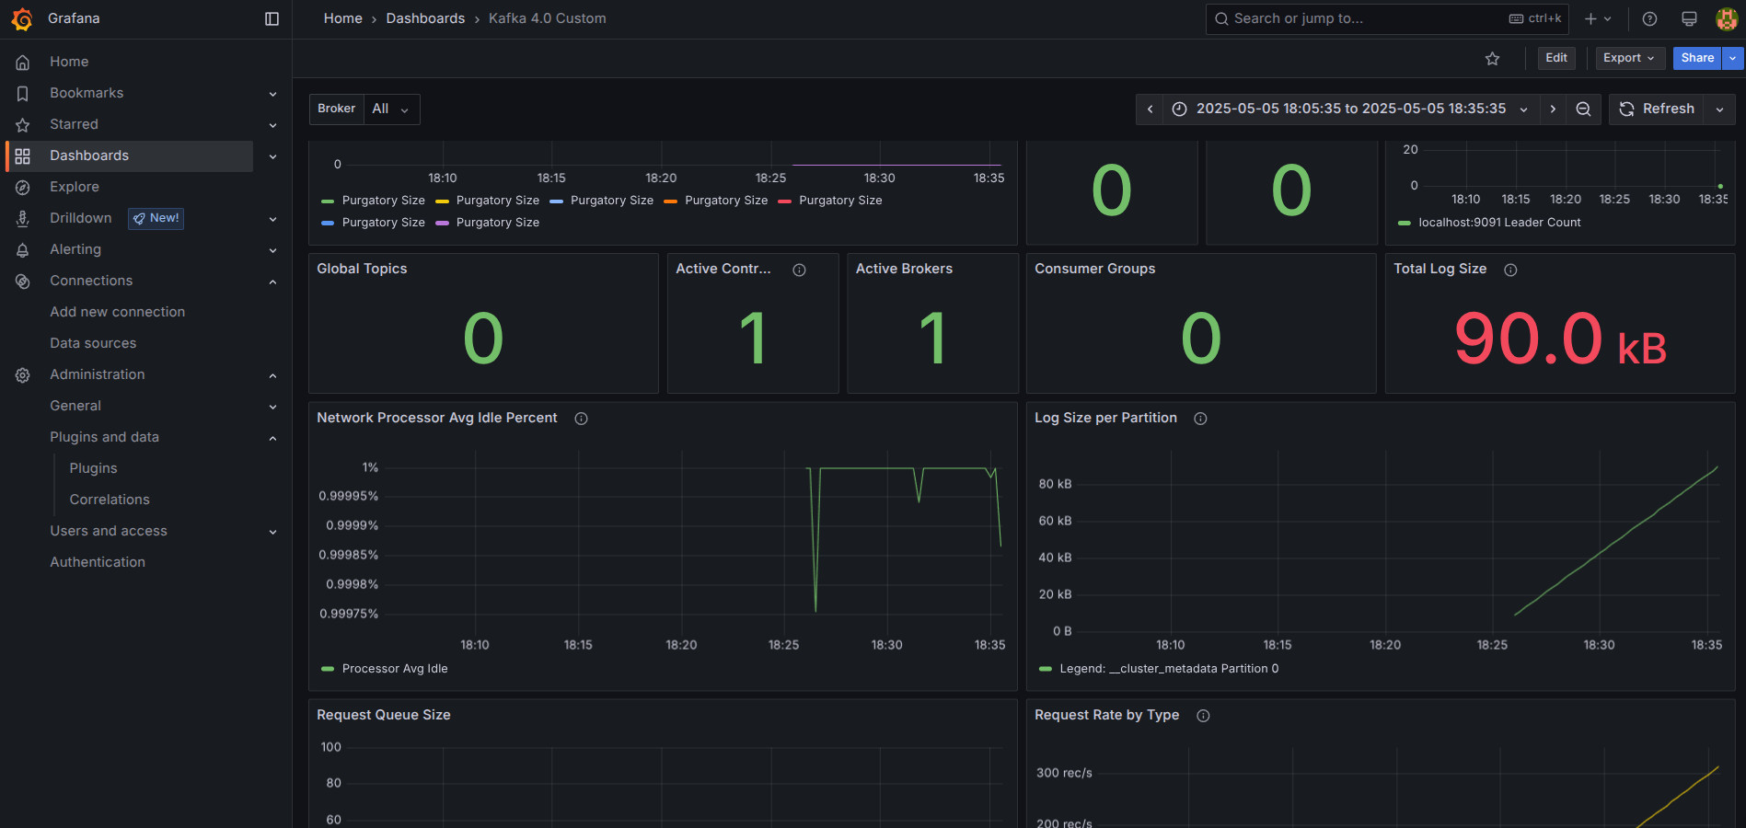The width and height of the screenshot is (1746, 828).
Task: Open the refresh interval dropdown arrow
Action: point(1718,109)
